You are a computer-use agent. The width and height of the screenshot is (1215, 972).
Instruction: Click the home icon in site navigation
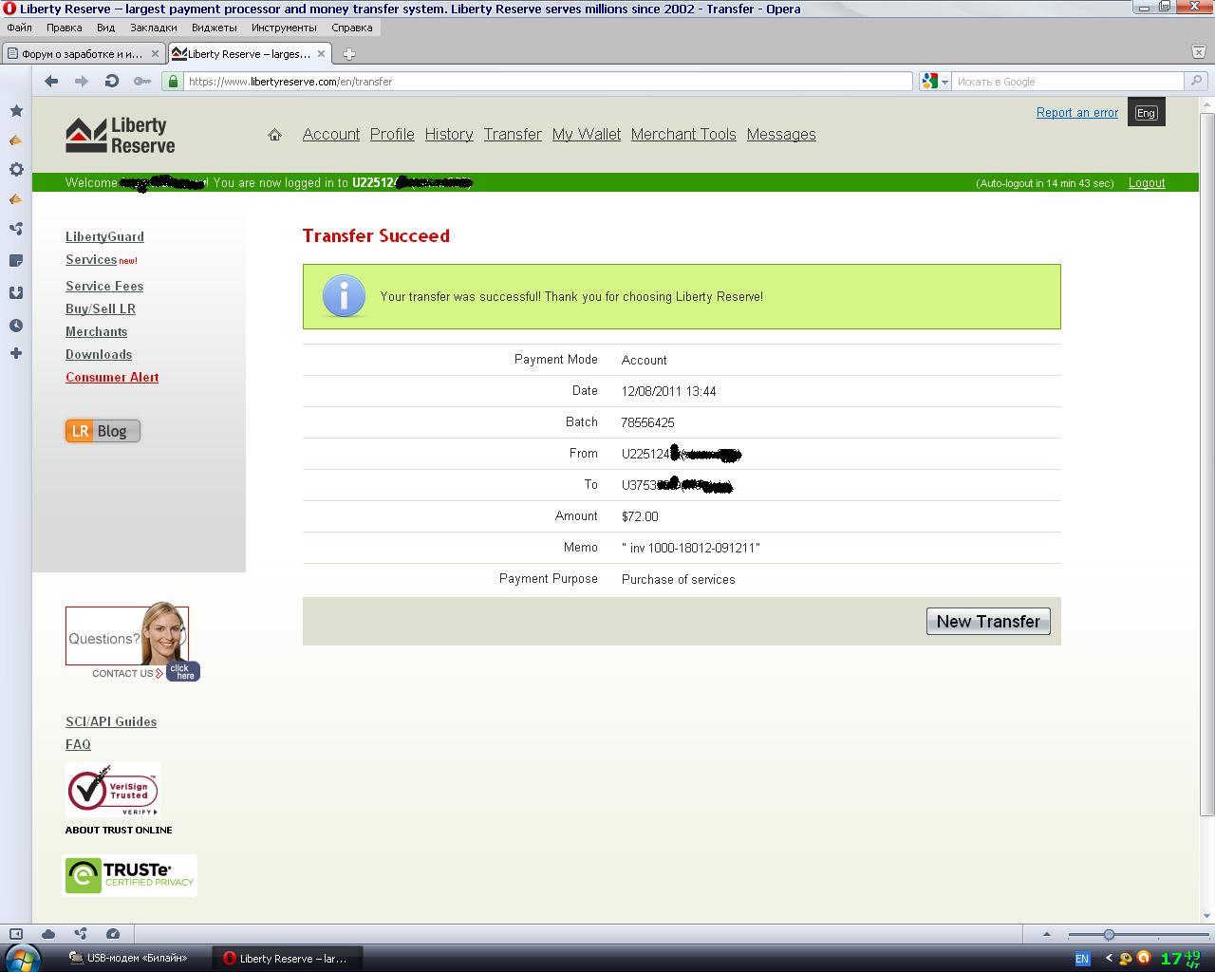pyautogui.click(x=274, y=135)
